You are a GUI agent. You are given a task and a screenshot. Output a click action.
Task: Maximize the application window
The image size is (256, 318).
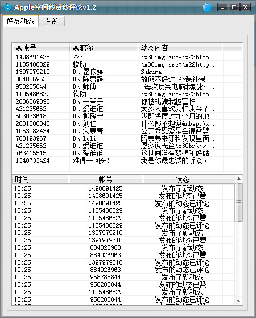(x=234, y=7)
